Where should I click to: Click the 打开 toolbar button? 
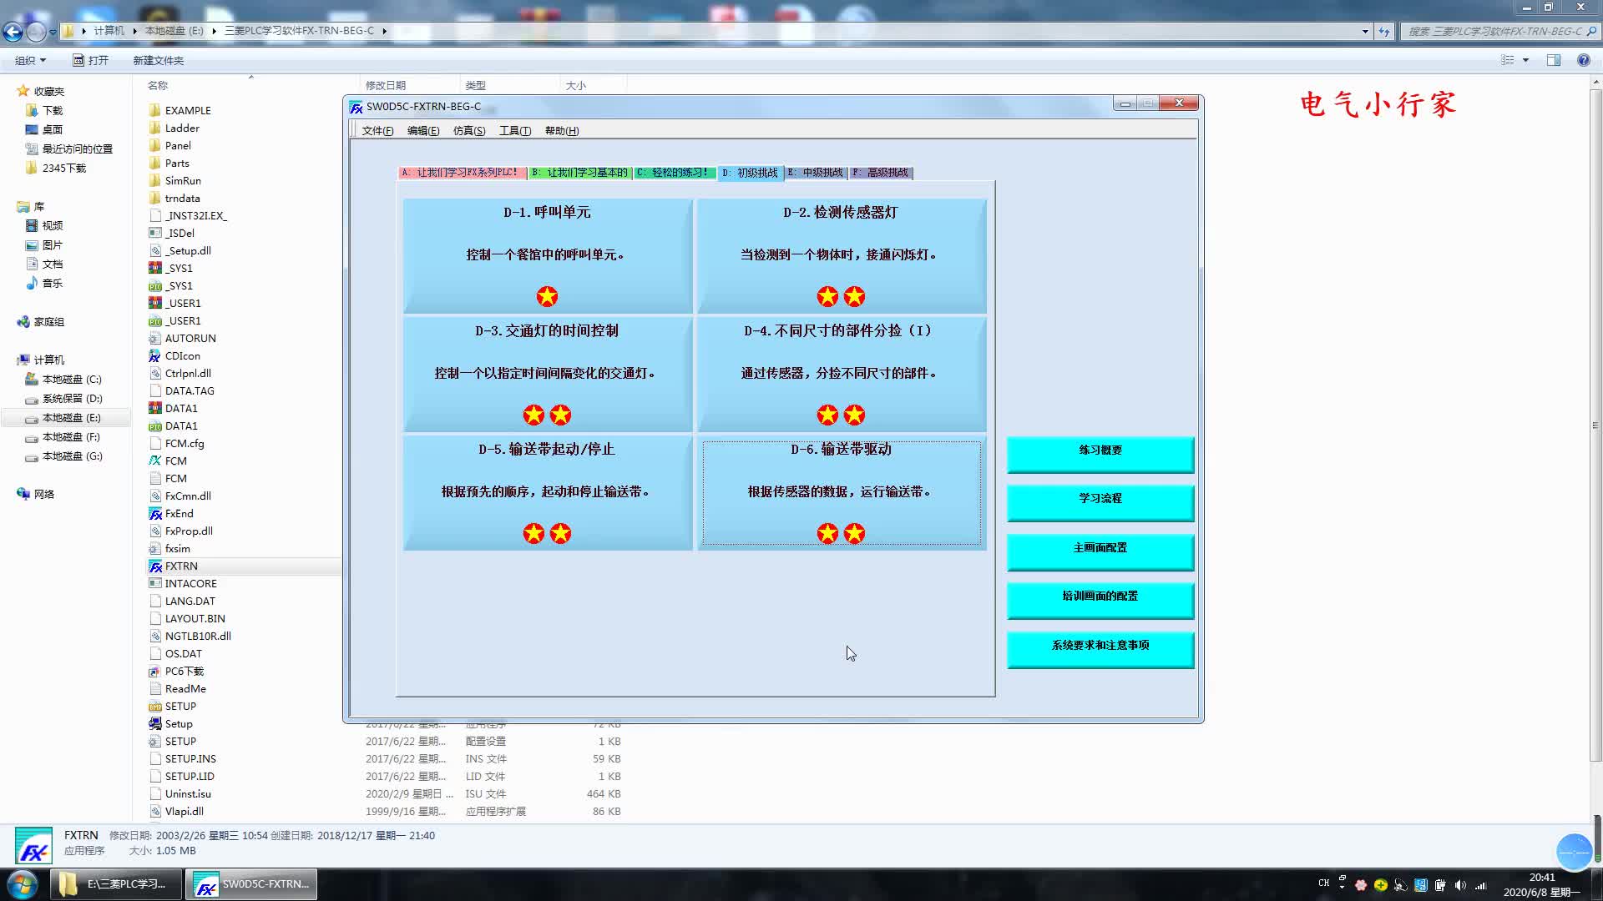[91, 60]
